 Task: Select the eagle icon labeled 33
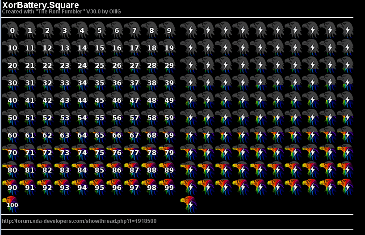63,82
